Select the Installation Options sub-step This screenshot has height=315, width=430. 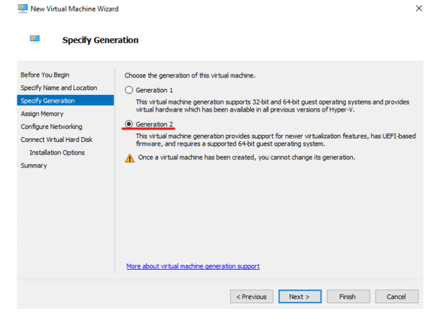57,152
